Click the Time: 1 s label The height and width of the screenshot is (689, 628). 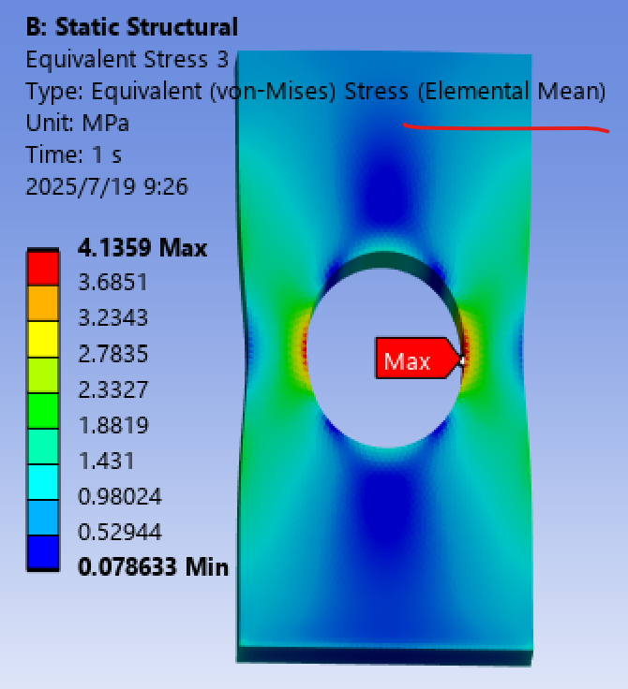pyautogui.click(x=73, y=154)
